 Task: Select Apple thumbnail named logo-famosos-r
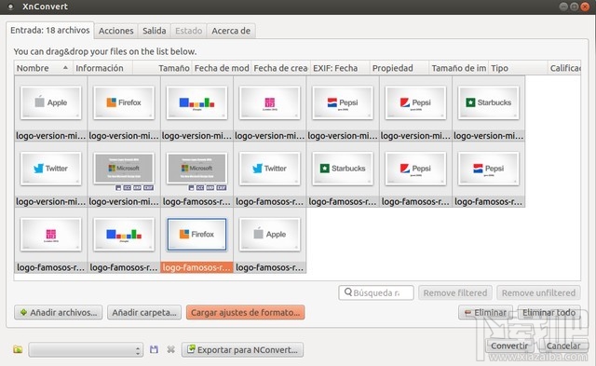click(x=270, y=234)
